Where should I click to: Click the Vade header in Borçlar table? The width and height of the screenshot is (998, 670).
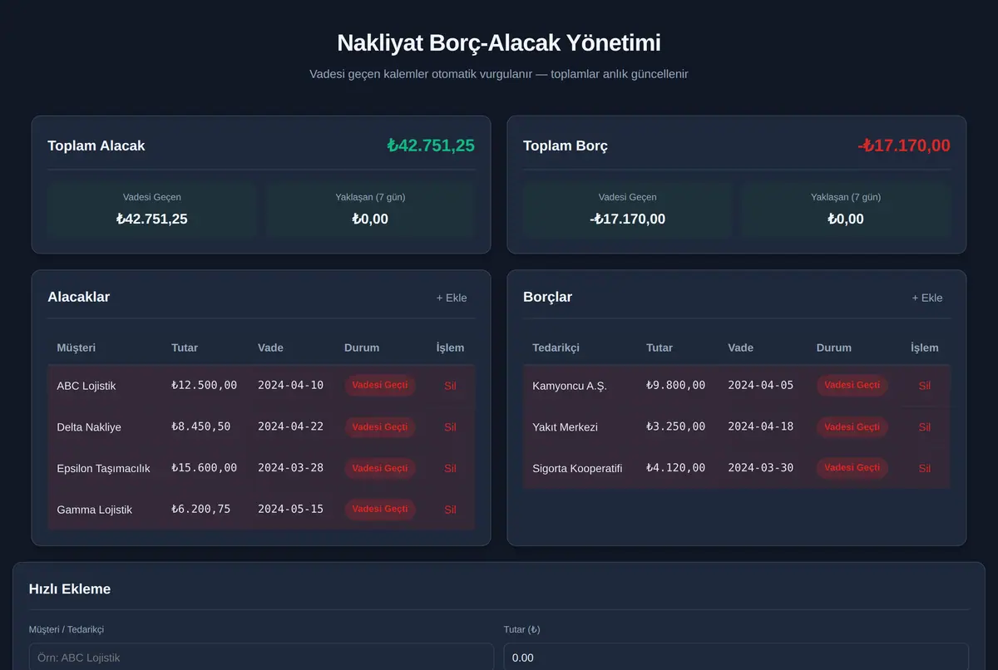(741, 347)
